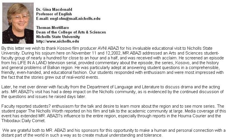
Task: Click the E-mail: label before the address
Action: pyautogui.click(x=42, y=18)
